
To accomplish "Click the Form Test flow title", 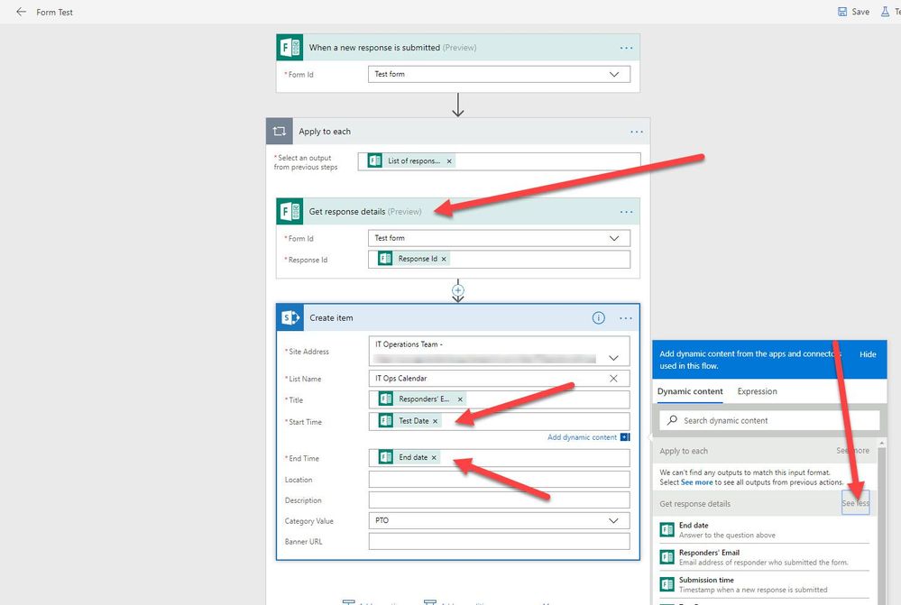I will (54, 12).
